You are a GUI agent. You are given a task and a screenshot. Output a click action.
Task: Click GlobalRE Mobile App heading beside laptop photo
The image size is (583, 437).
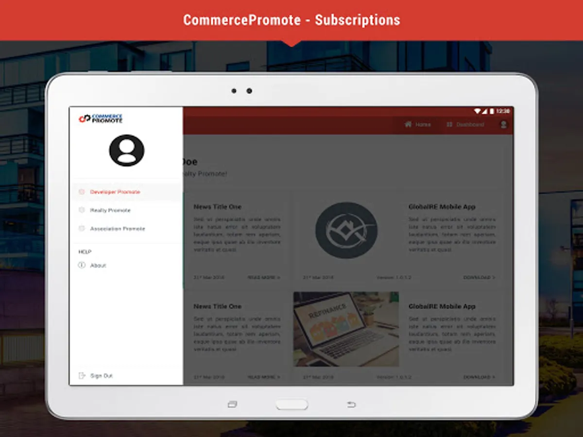click(442, 306)
